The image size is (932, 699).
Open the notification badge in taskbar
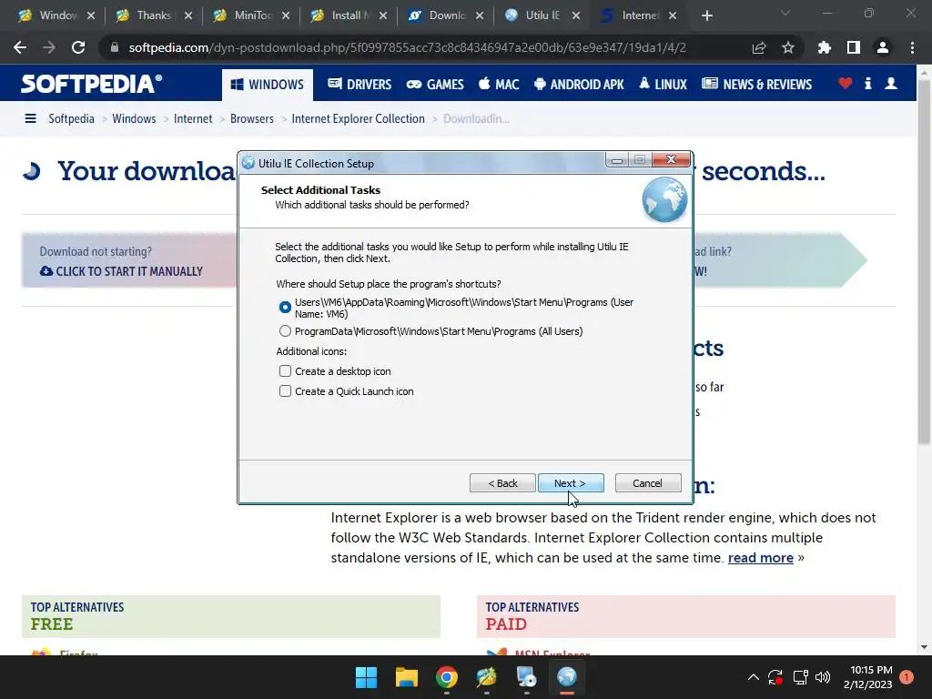click(907, 677)
